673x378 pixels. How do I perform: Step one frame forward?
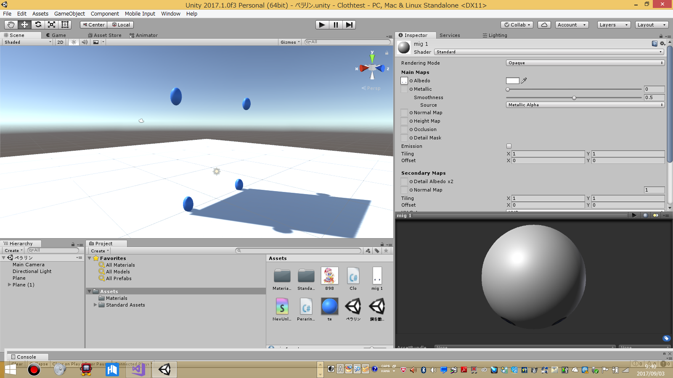point(349,25)
